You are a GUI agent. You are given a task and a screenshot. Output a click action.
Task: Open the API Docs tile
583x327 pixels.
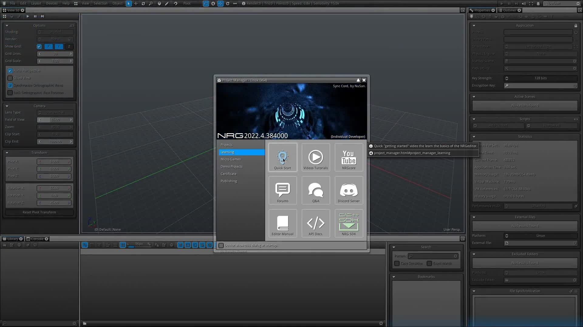click(x=315, y=223)
